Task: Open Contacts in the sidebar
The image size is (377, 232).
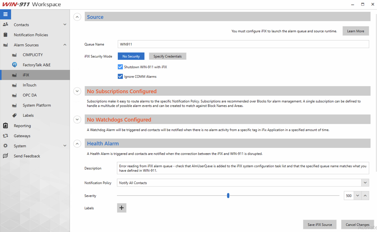Action: [x=21, y=25]
